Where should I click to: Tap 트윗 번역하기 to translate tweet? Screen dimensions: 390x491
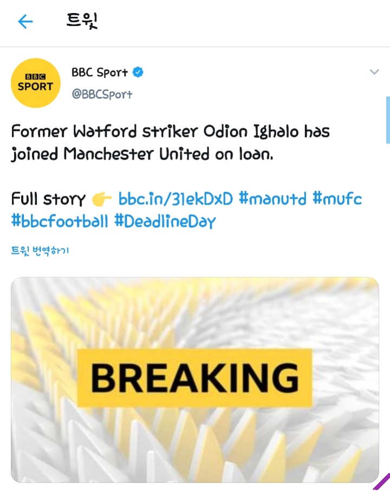tap(40, 251)
